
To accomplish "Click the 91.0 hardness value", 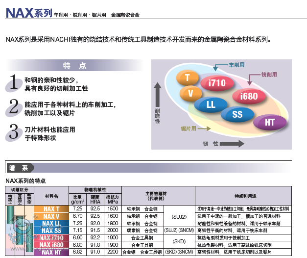I will (95, 252).
